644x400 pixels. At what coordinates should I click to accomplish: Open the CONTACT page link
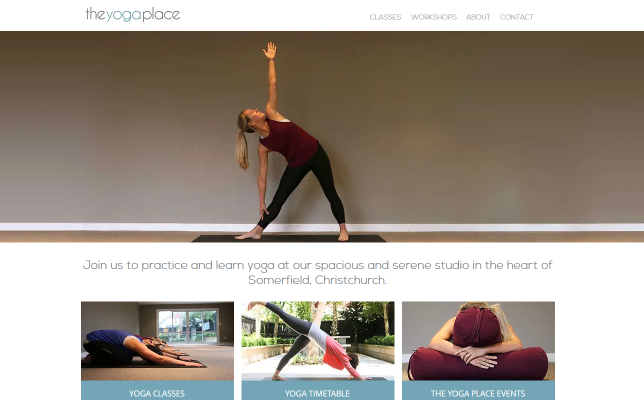coord(516,17)
